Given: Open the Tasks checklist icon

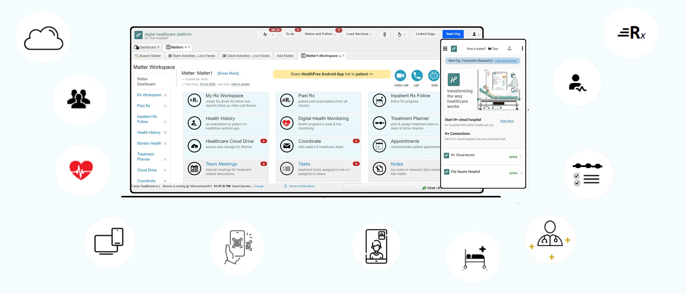Looking at the screenshot, I should coord(287,169).
